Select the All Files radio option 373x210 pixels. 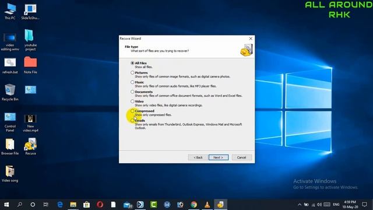[x=132, y=63]
